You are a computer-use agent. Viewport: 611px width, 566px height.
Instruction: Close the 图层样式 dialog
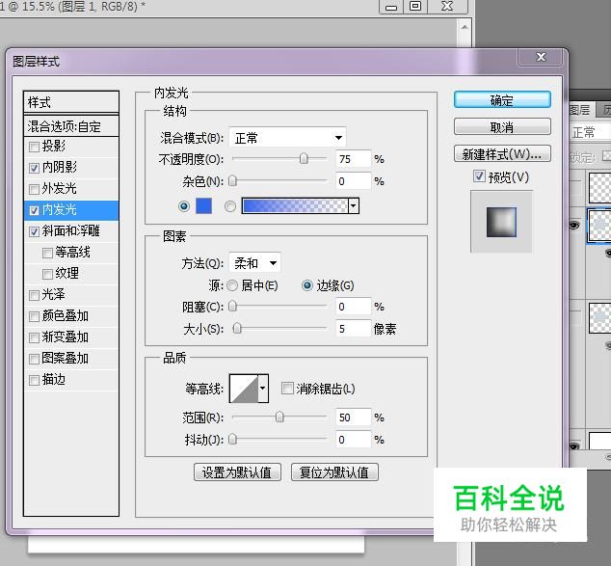541,57
